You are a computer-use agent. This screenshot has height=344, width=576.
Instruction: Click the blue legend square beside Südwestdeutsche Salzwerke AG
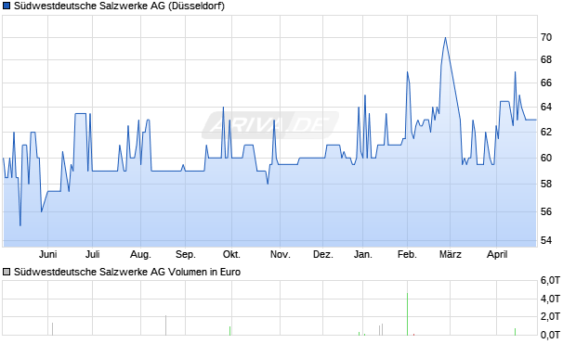click(x=7, y=6)
